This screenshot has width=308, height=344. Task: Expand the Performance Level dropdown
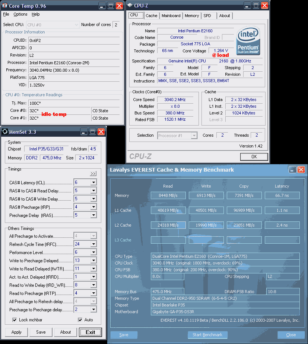pyautogui.click(x=93, y=252)
